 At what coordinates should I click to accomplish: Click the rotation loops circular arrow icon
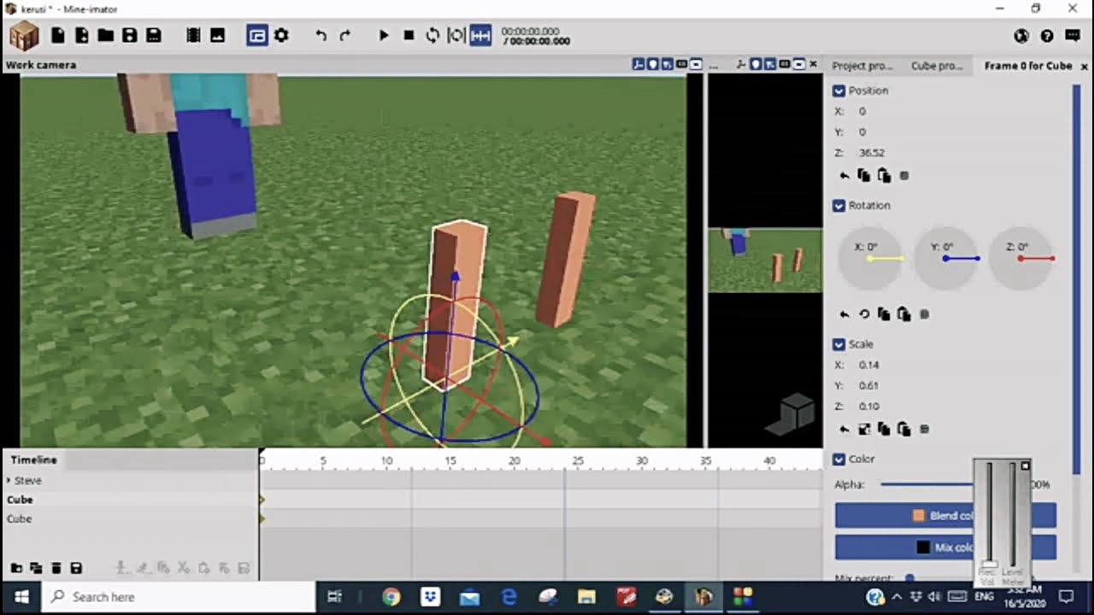coord(864,314)
